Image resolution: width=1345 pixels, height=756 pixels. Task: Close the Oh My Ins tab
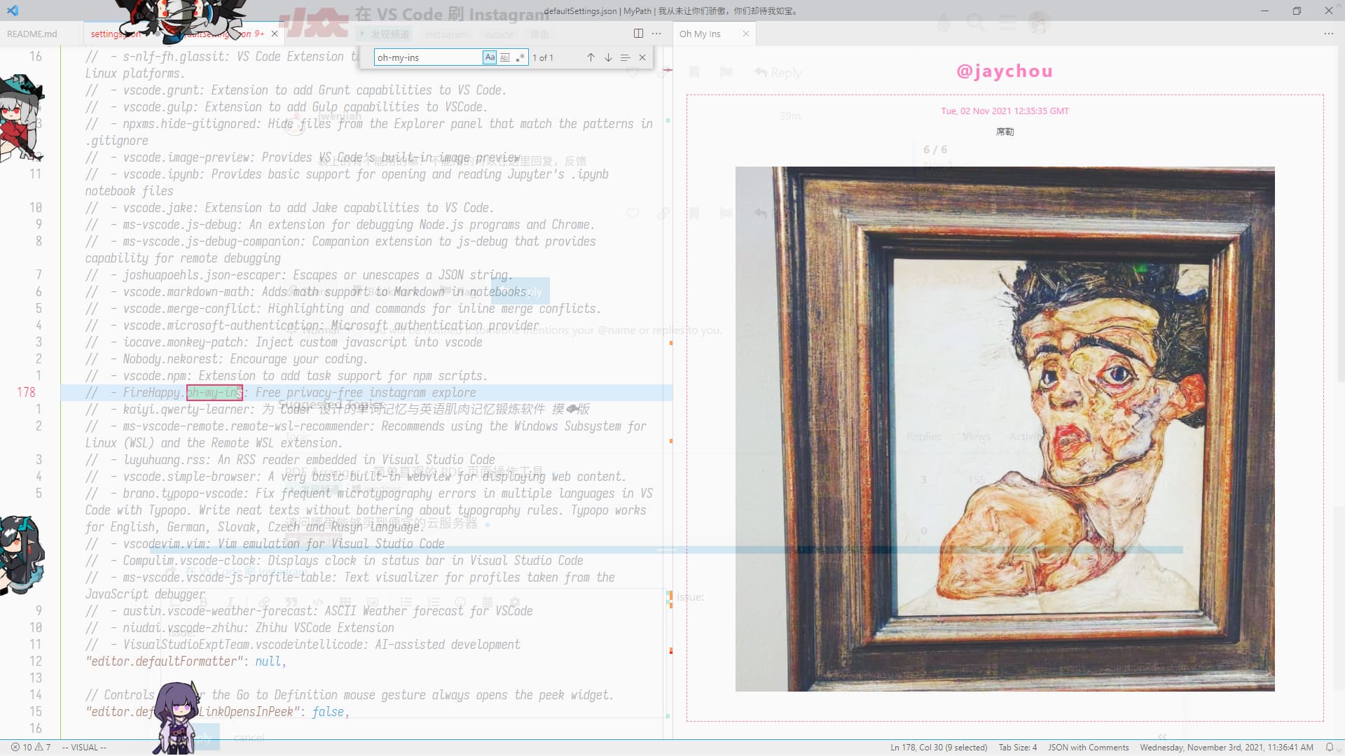[746, 34]
